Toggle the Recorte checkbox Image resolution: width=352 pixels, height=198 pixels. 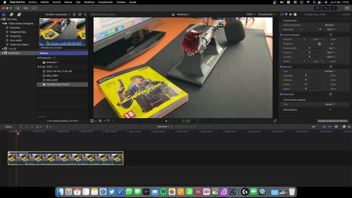tap(281, 67)
